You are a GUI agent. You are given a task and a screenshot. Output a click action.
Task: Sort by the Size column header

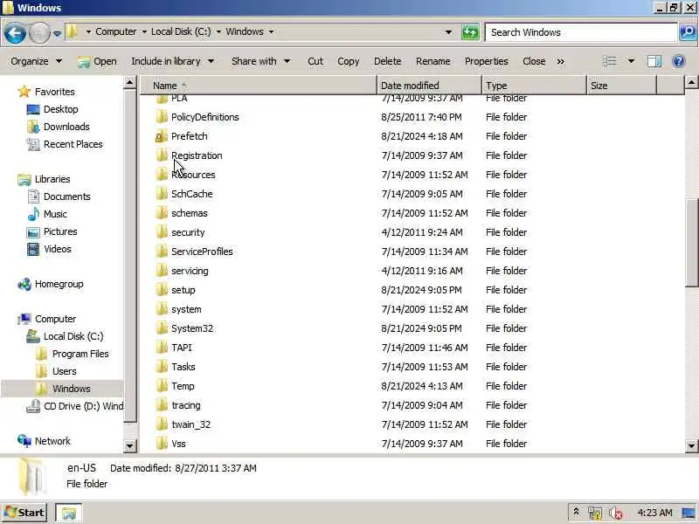tap(621, 85)
